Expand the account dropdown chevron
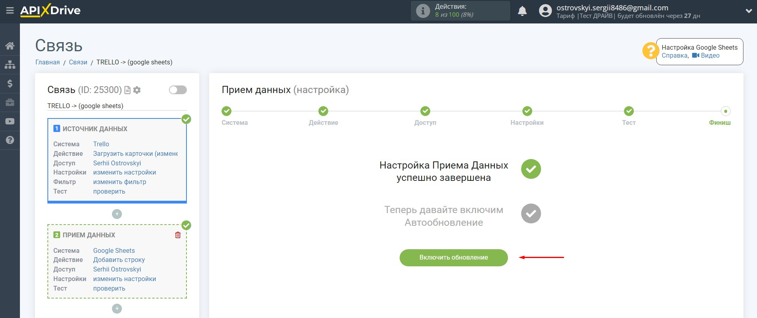The image size is (757, 318). tap(748, 11)
